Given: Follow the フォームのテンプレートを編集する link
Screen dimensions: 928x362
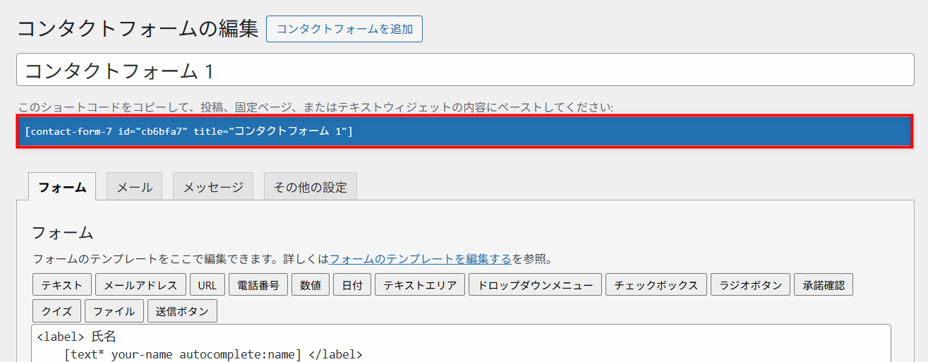Looking at the screenshot, I should click(421, 259).
